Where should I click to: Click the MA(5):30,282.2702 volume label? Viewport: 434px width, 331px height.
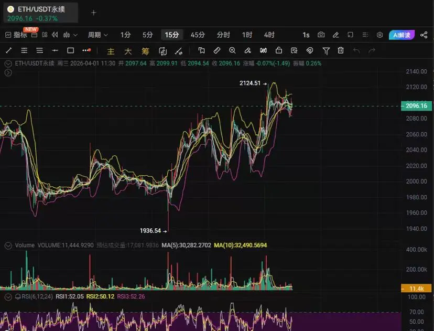tap(186, 245)
